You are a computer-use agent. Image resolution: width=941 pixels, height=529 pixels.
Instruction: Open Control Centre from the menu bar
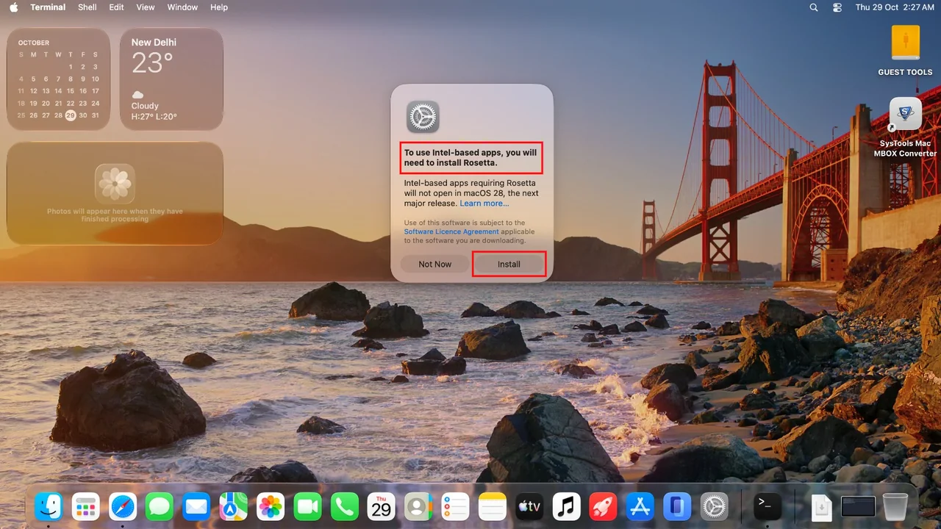tap(837, 7)
